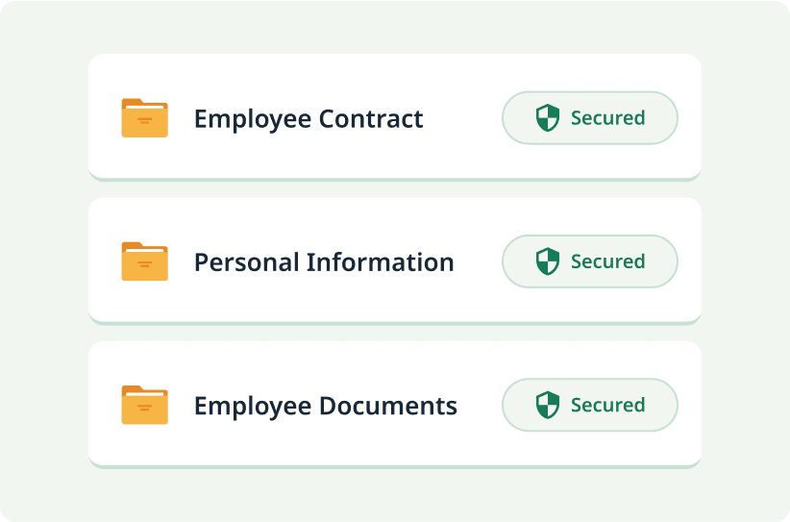Click the tab of the Employee Contract folder
Screen dimensions: 790x522
[132, 101]
